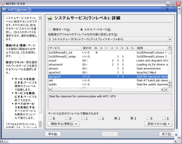Viewport: 182px width, 144px height.
Task: Click the blue arrow icon at bottom-right corner
Action: click(x=177, y=135)
